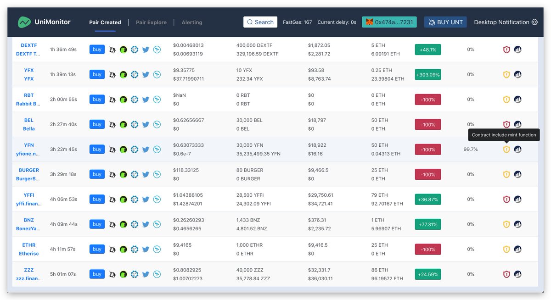Click the 0x474a...7231 wallet button
This screenshot has width=551, height=300.
pos(389,22)
